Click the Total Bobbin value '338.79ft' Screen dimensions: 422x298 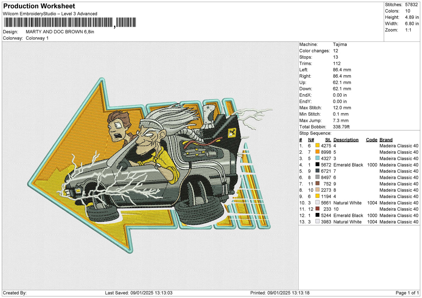click(341, 127)
